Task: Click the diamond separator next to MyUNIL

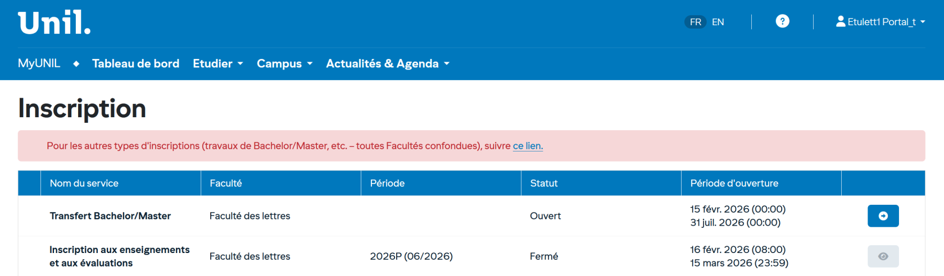Action: (x=76, y=64)
